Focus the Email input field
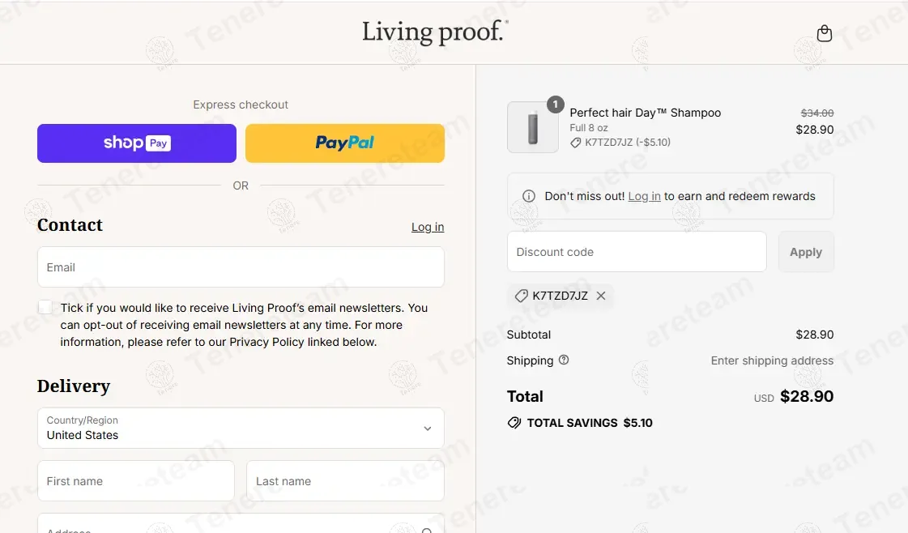 [241, 267]
